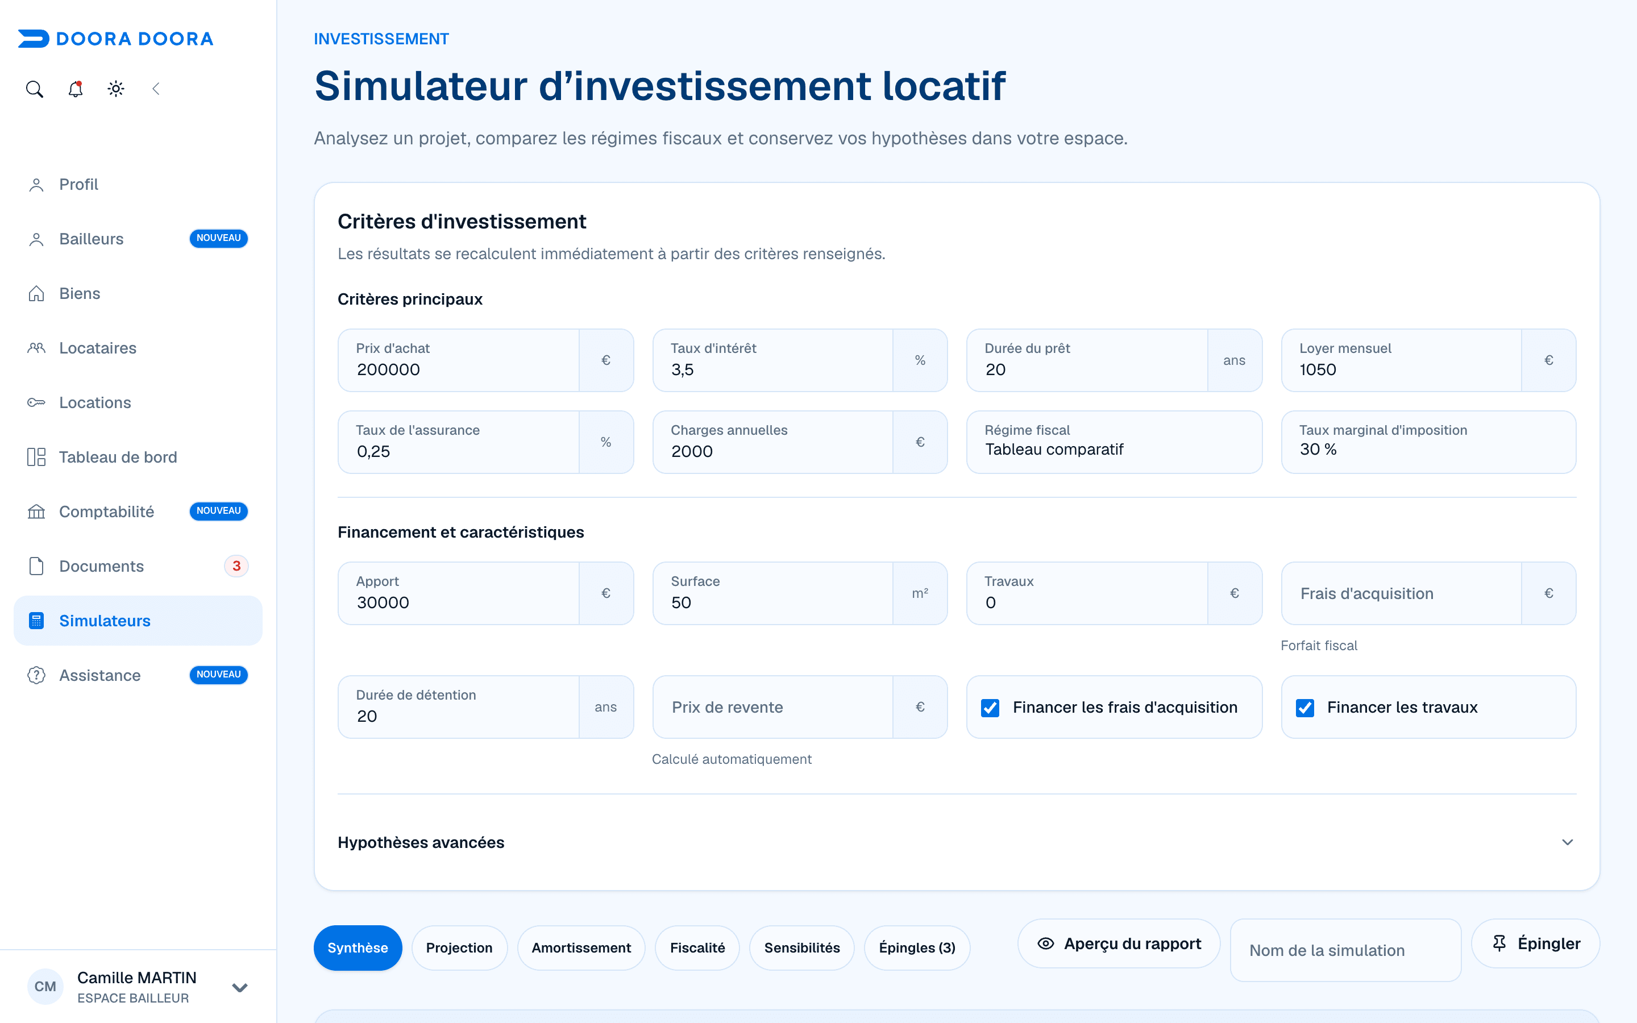Open the Épingles (3) tab
This screenshot has width=1637, height=1023.
pyautogui.click(x=917, y=948)
